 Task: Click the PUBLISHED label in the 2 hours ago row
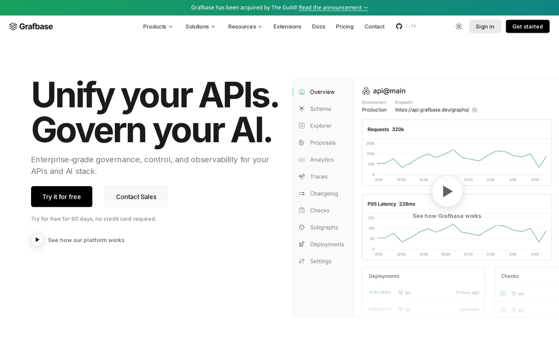click(380, 292)
